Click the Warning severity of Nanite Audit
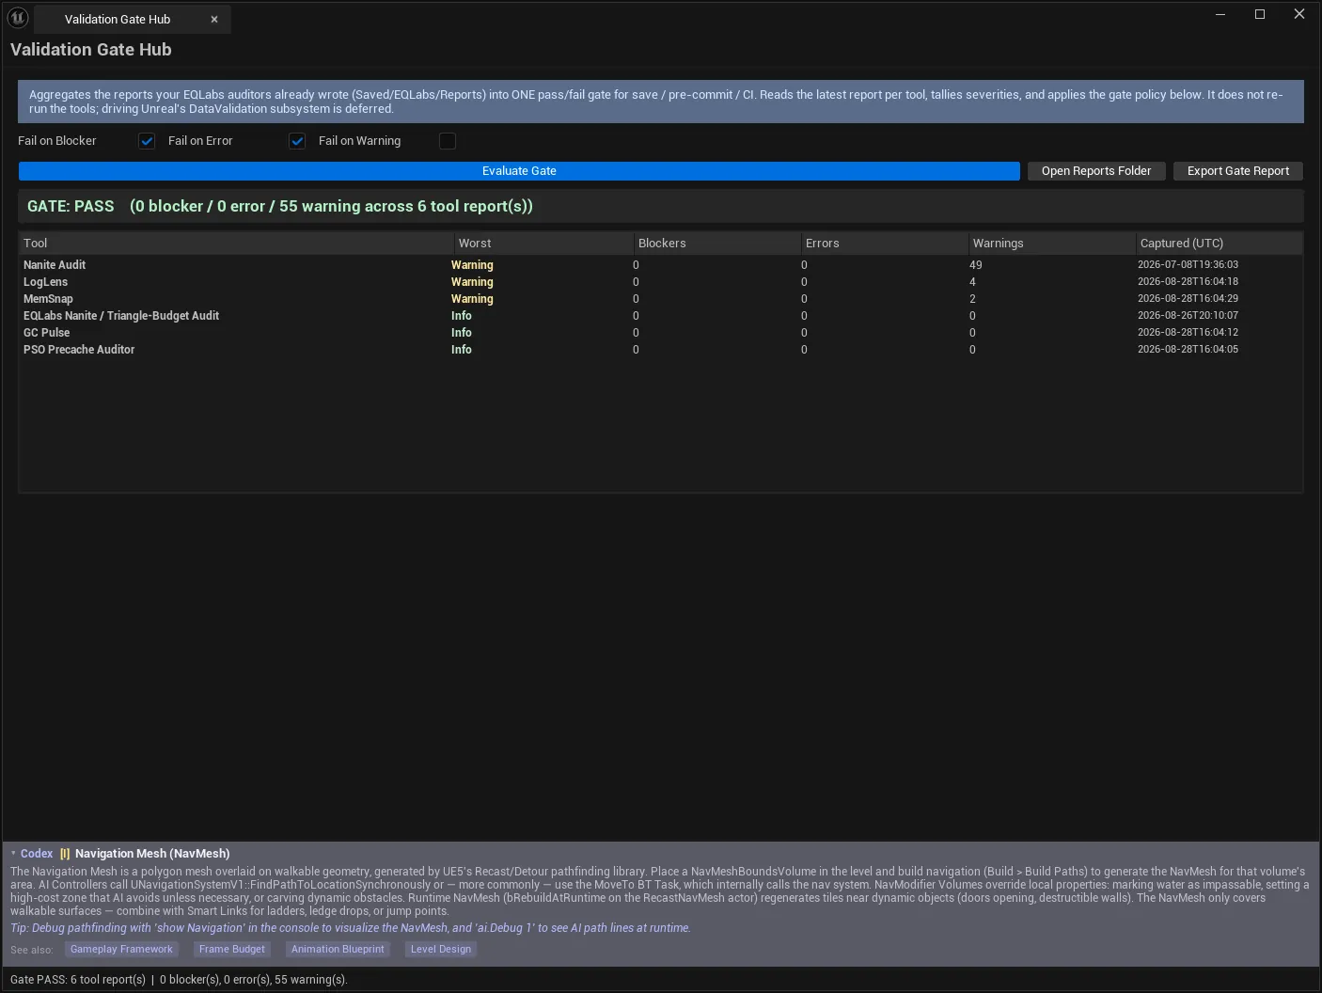Screen dimensions: 1322x993 472,265
